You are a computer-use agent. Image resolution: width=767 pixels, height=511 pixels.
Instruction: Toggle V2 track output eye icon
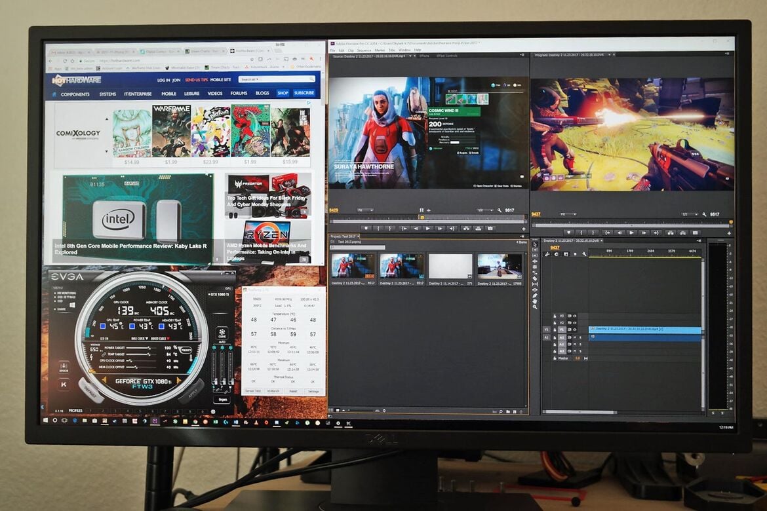(574, 323)
